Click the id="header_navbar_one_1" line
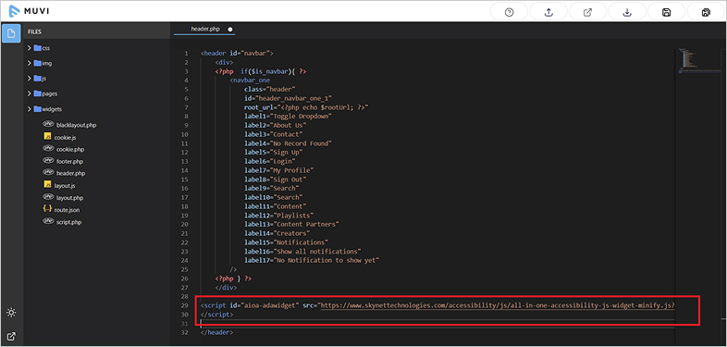The image size is (727, 347). tap(289, 98)
